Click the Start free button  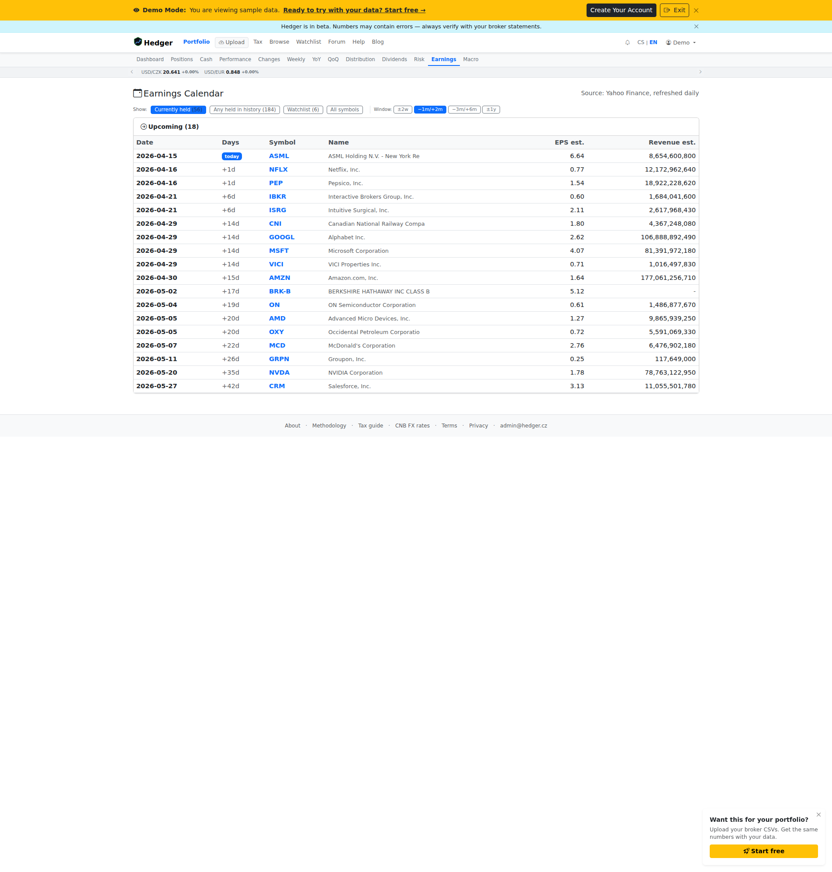[x=764, y=851]
